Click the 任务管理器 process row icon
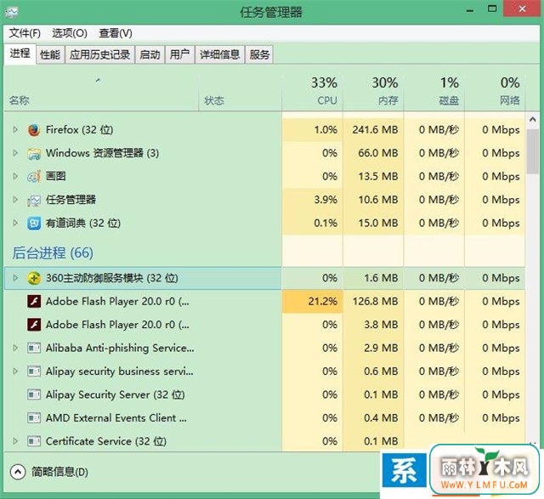The image size is (544, 499). click(x=34, y=200)
